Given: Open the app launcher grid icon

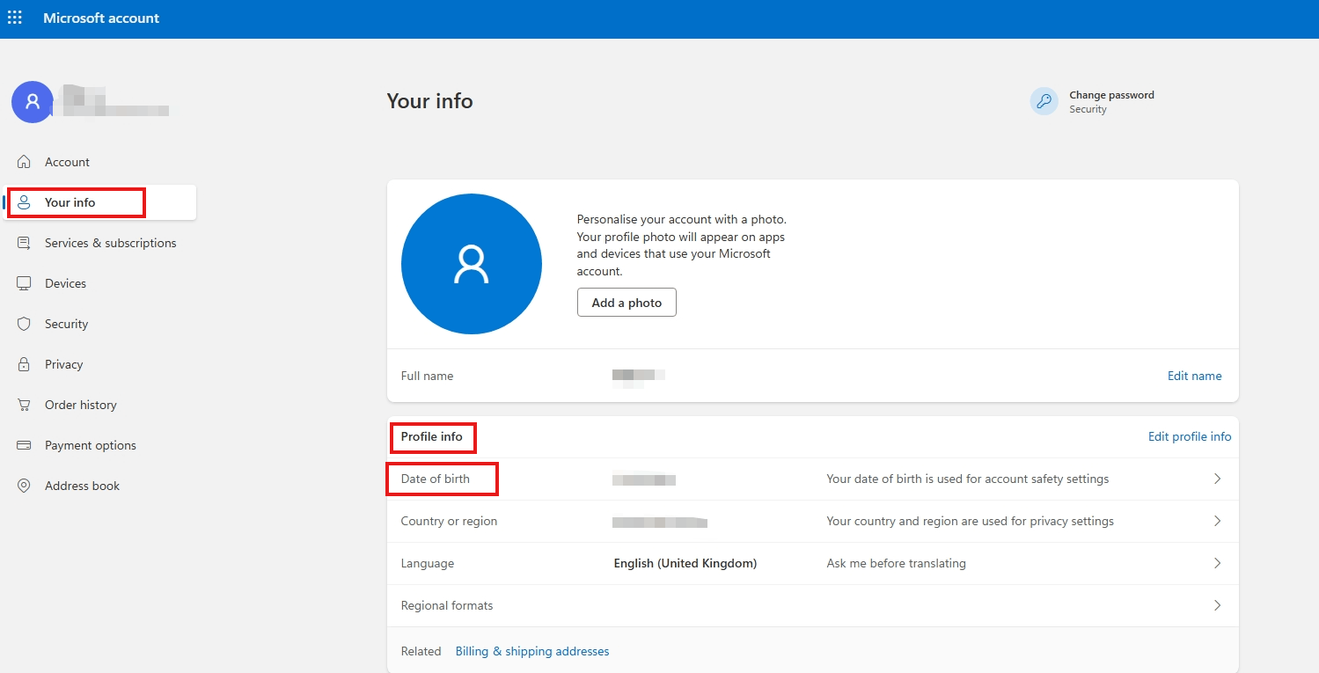Looking at the screenshot, I should tap(15, 18).
